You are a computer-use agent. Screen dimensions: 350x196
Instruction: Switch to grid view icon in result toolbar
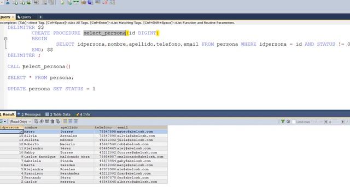pos(65,121)
